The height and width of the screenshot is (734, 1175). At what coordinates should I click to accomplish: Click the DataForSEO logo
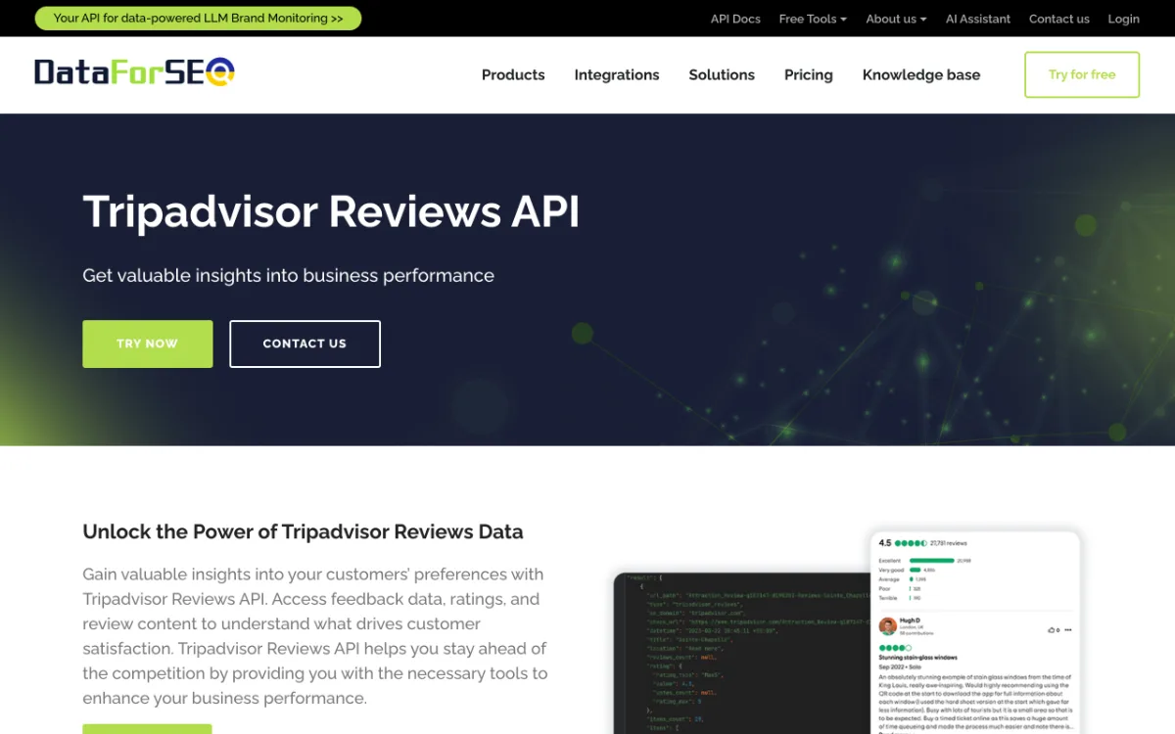135,72
